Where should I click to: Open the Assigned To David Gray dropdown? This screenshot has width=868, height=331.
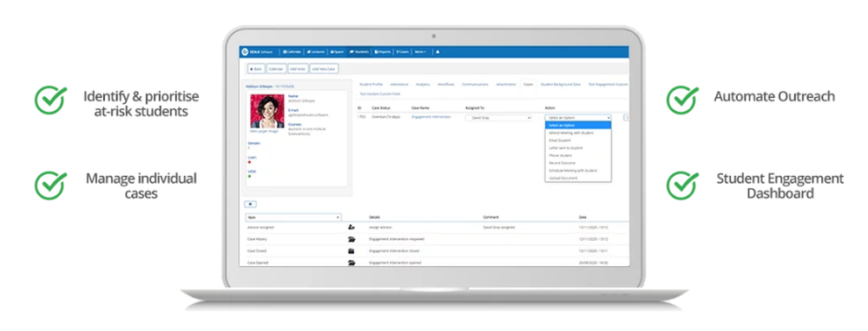tap(498, 118)
